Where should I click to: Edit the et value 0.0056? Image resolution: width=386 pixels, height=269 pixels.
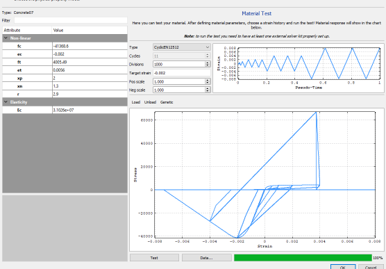pyautogui.click(x=90, y=70)
